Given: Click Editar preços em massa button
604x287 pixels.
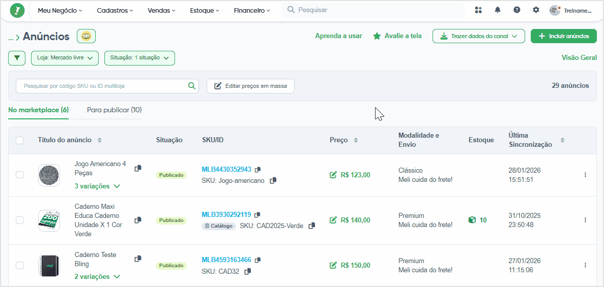Looking at the screenshot, I should tap(250, 86).
